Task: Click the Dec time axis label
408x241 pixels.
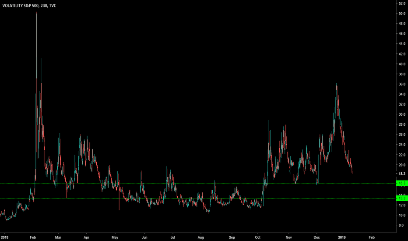Action: coord(317,237)
